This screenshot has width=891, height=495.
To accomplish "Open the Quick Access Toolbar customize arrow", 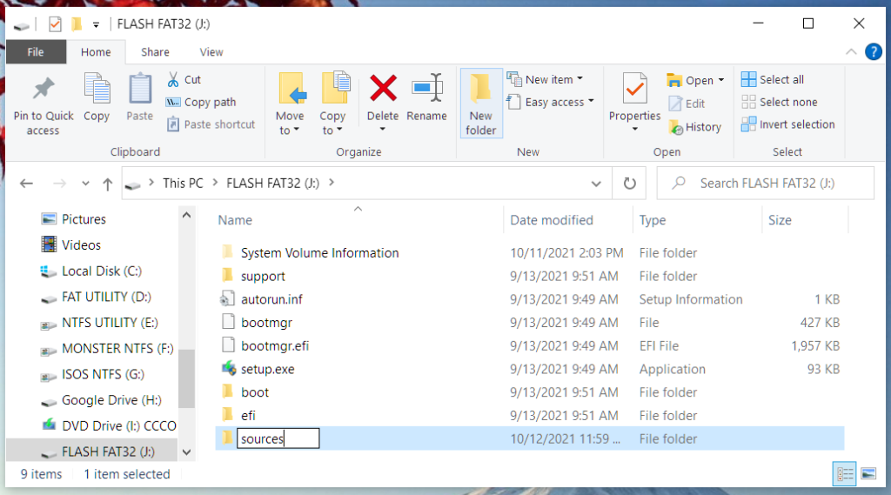I will pos(96,24).
